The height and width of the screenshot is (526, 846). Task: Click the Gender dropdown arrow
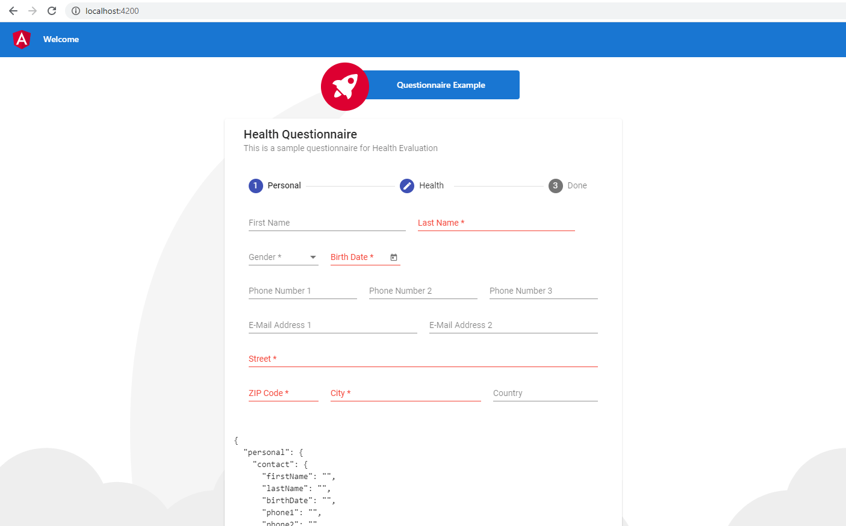click(314, 257)
